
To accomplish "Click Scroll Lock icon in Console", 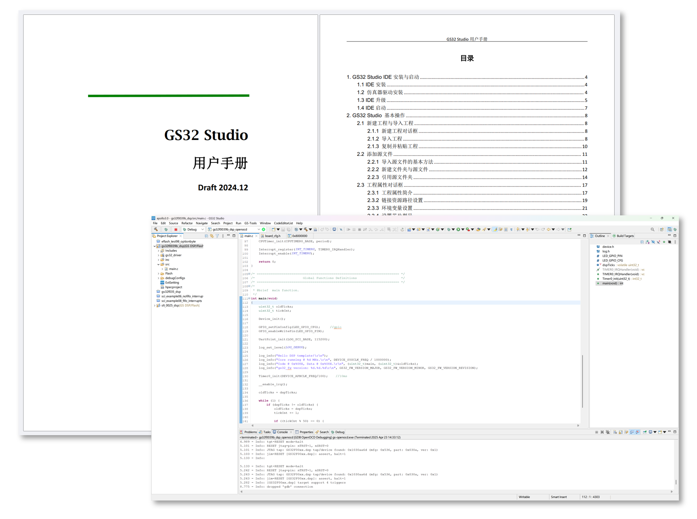I will tap(620, 432).
